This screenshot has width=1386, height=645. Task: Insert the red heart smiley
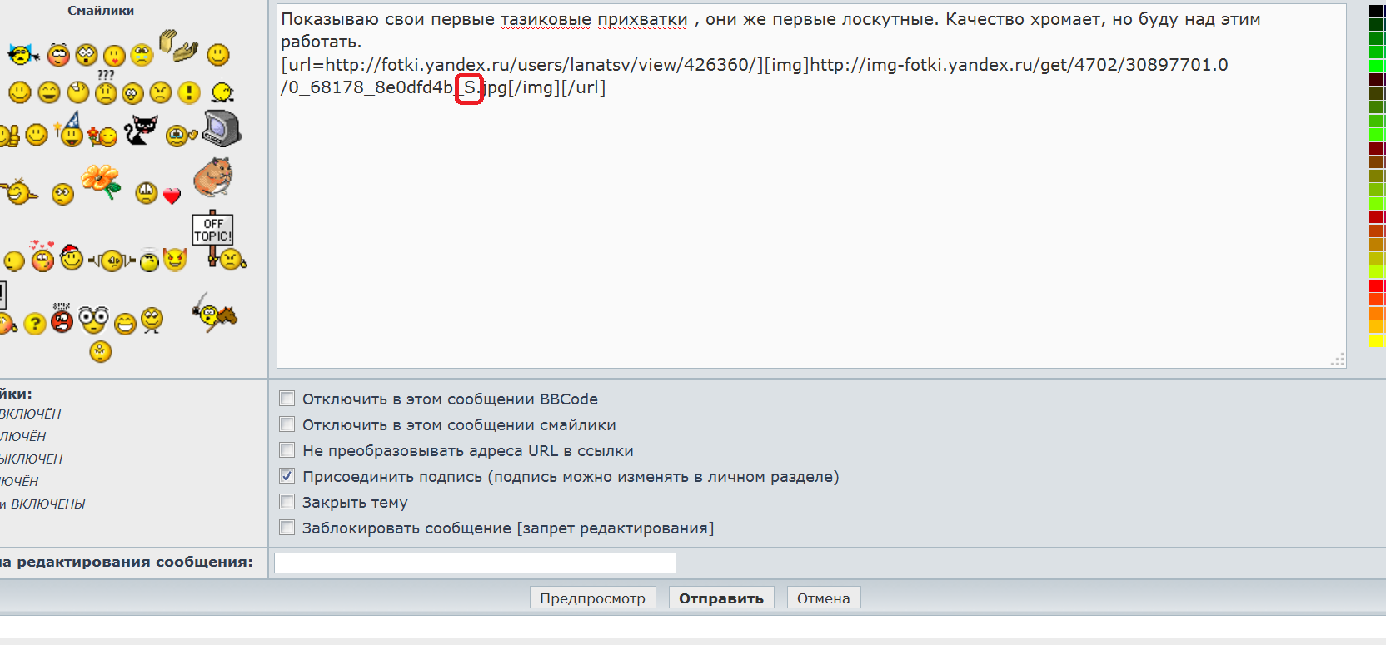click(172, 196)
